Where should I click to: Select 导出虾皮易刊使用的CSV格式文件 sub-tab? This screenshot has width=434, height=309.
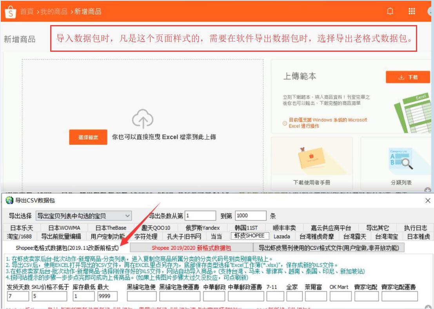[x=329, y=248]
